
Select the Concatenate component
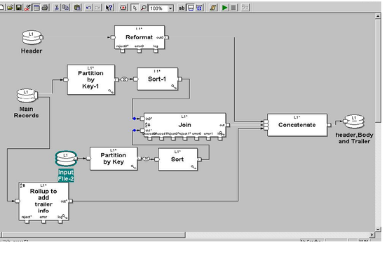click(x=297, y=125)
